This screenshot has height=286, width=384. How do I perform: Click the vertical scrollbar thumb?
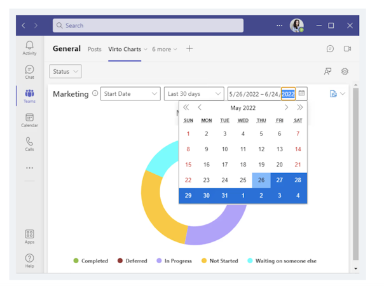point(355,174)
